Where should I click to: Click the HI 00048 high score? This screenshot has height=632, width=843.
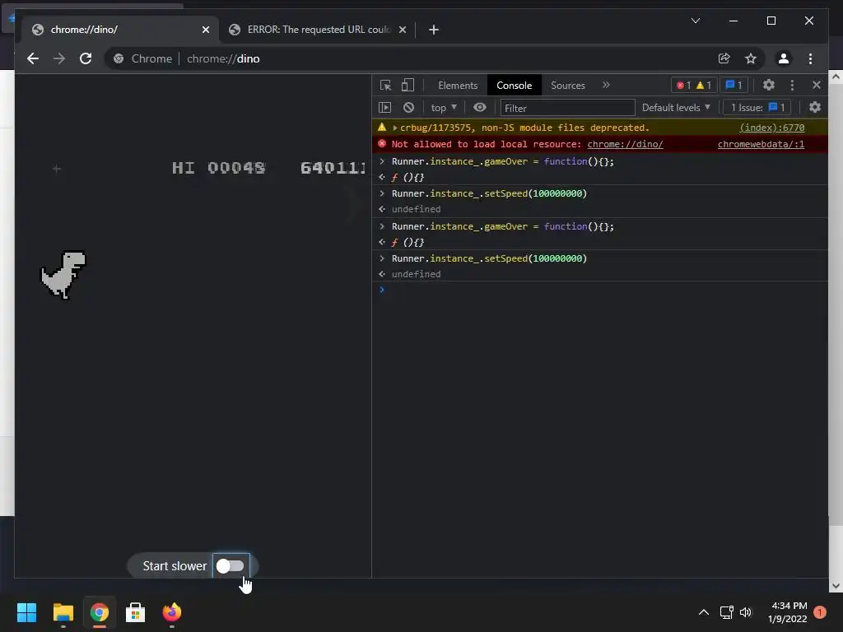tap(218, 168)
